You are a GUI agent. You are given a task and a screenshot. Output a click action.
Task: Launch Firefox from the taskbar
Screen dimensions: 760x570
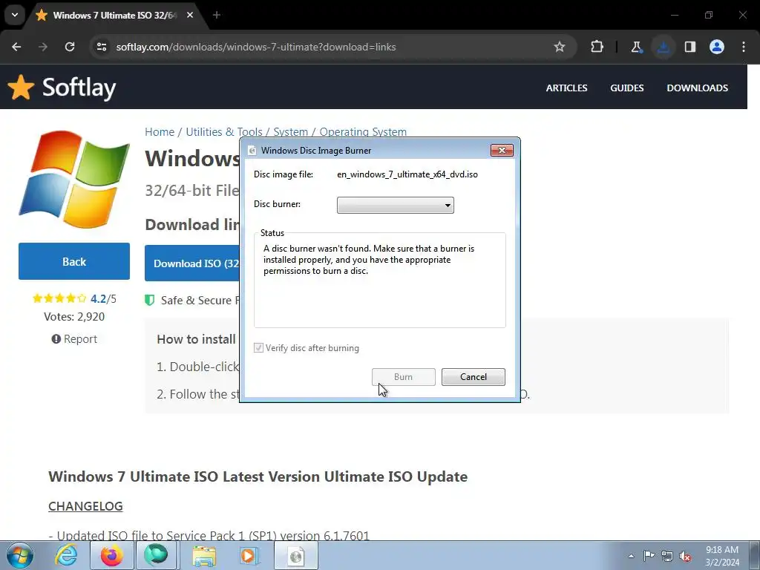click(112, 555)
